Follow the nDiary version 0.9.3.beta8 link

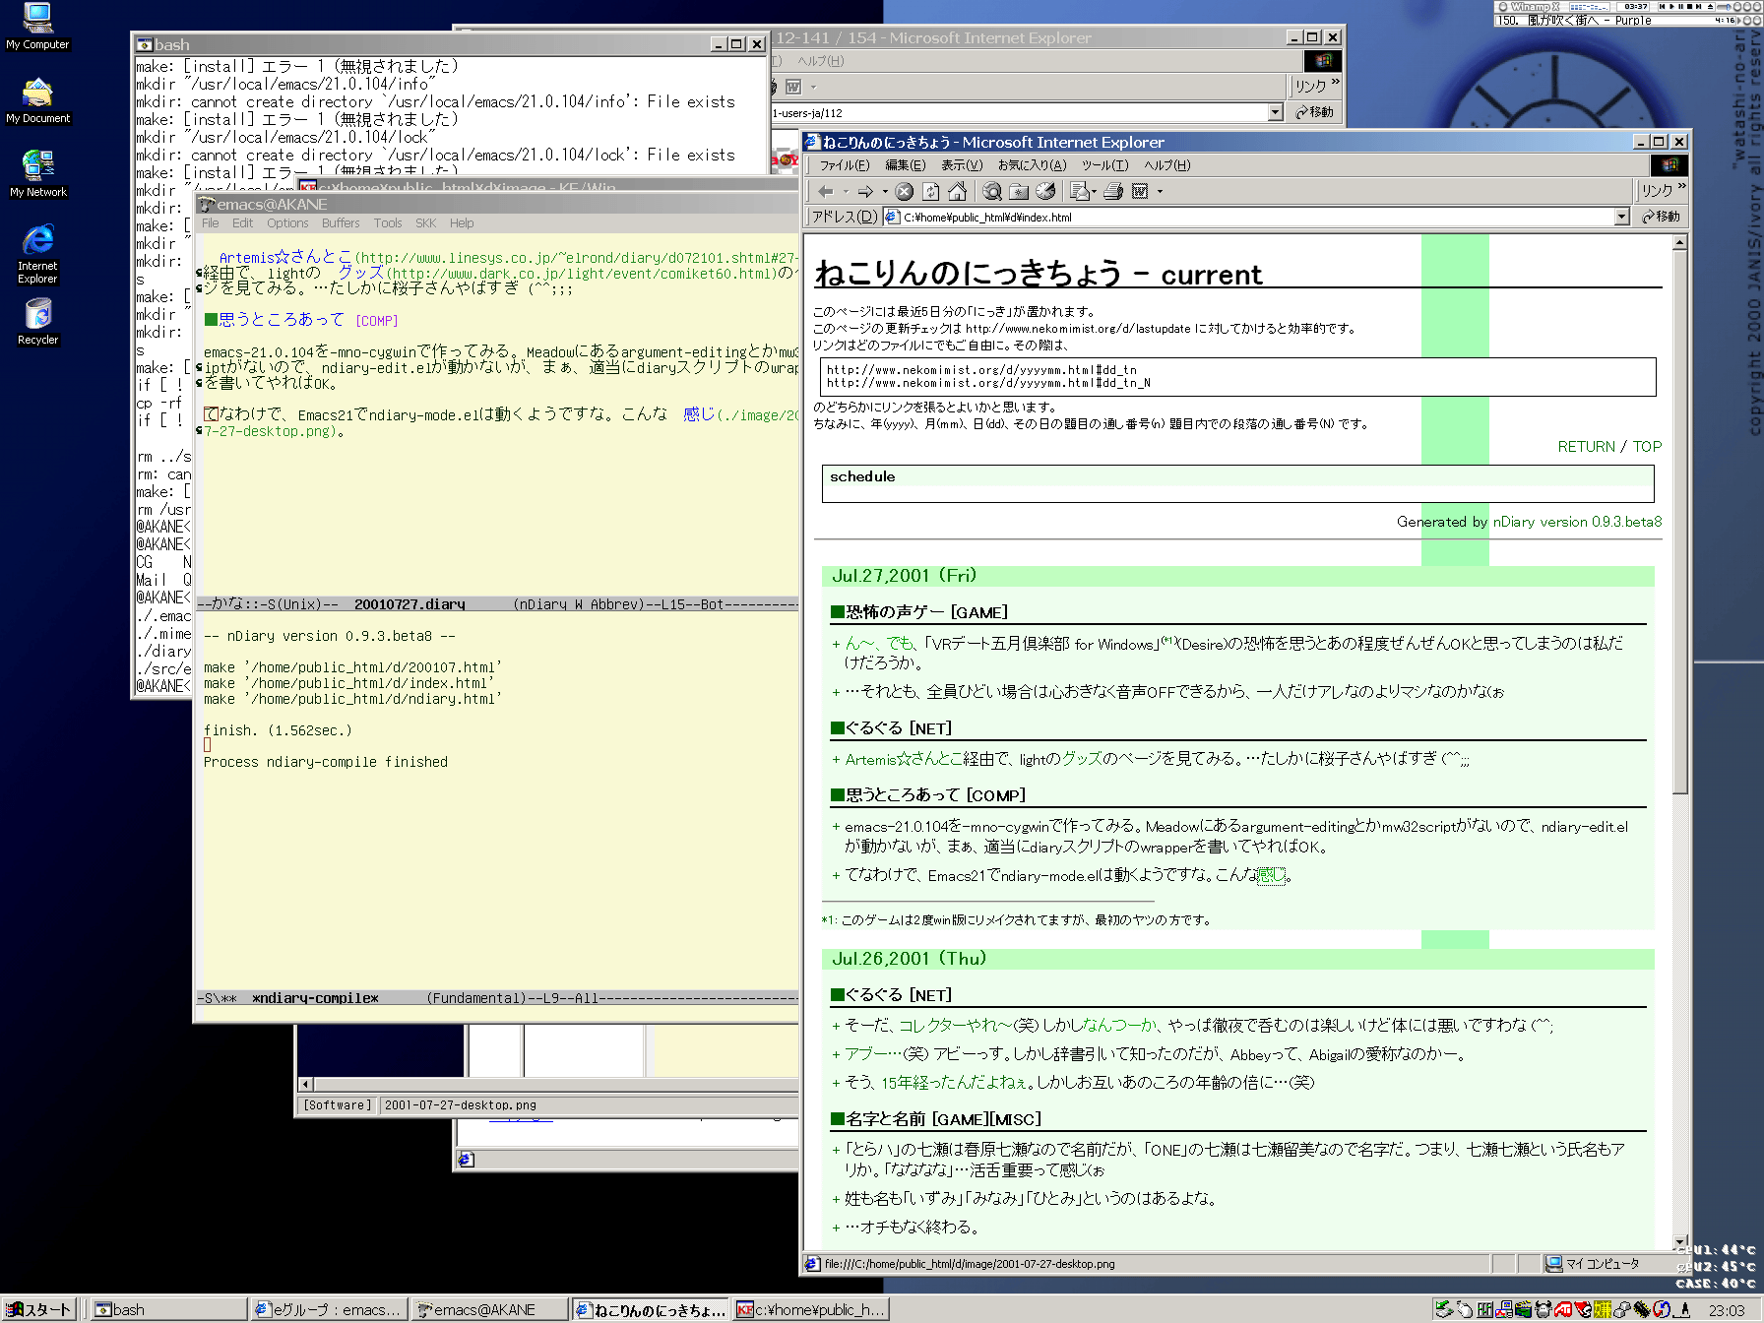[1577, 522]
